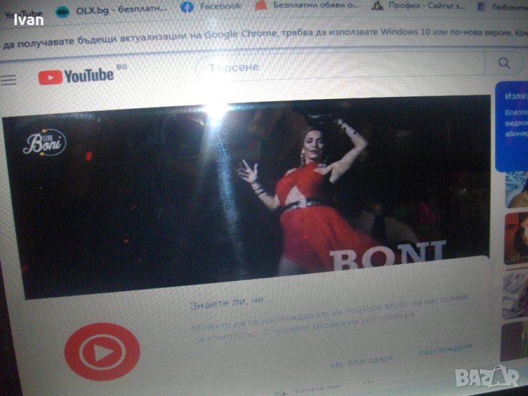
Task: Open first suggested video thumbnail in sidebar
Action: 516,189
